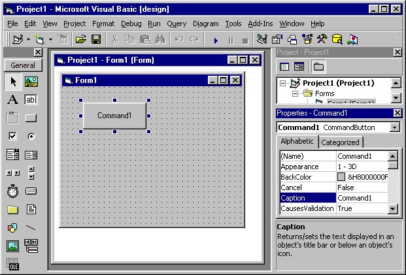Select the OptionButton tool in toolbox
The width and height of the screenshot is (406, 275).
tap(31, 137)
